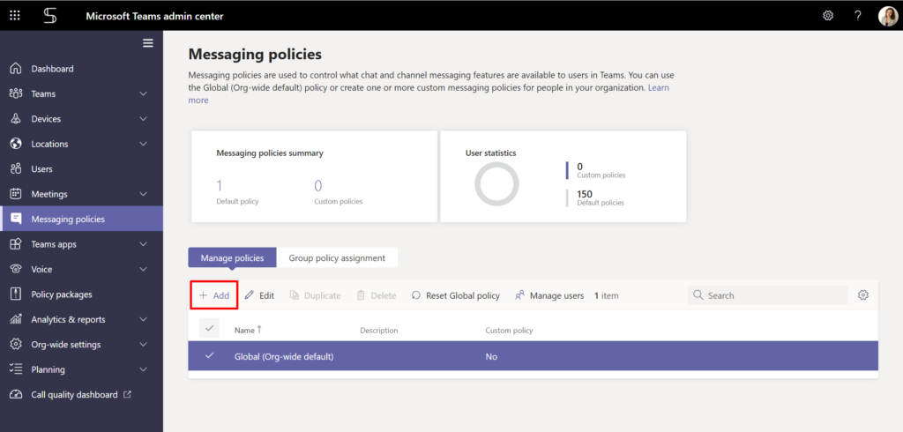Click the 'No' custom policy cell
Screen dimensions: 903x432
pyautogui.click(x=491, y=356)
